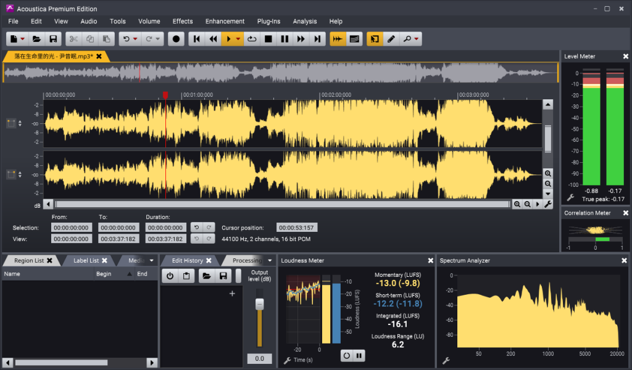Open the Volume menu

click(x=149, y=22)
